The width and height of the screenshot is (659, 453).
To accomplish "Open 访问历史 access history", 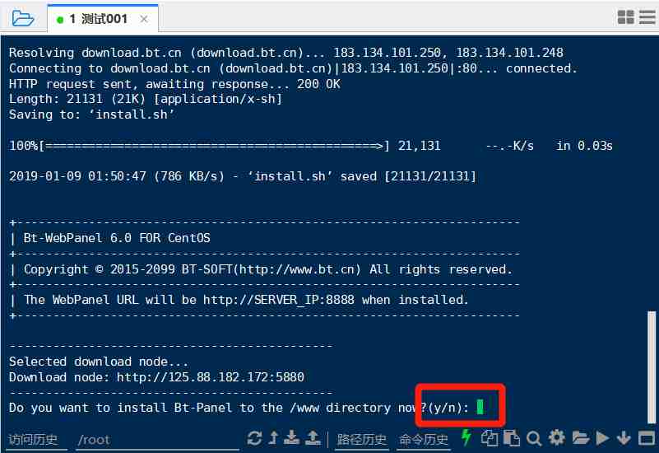I will 33,440.
